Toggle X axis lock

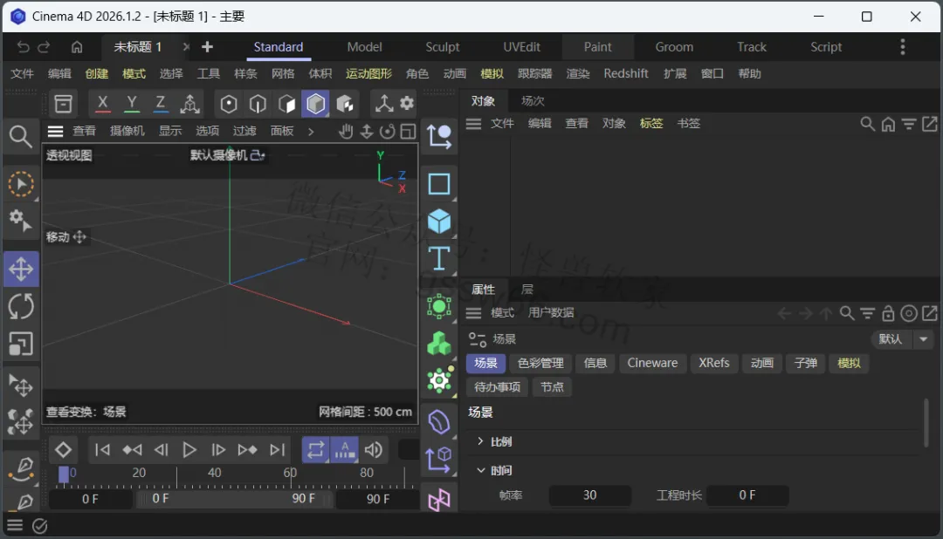[103, 104]
